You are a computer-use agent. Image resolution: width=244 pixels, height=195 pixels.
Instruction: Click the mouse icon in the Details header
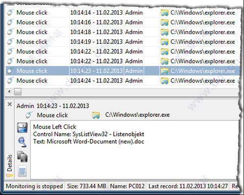click(29, 115)
